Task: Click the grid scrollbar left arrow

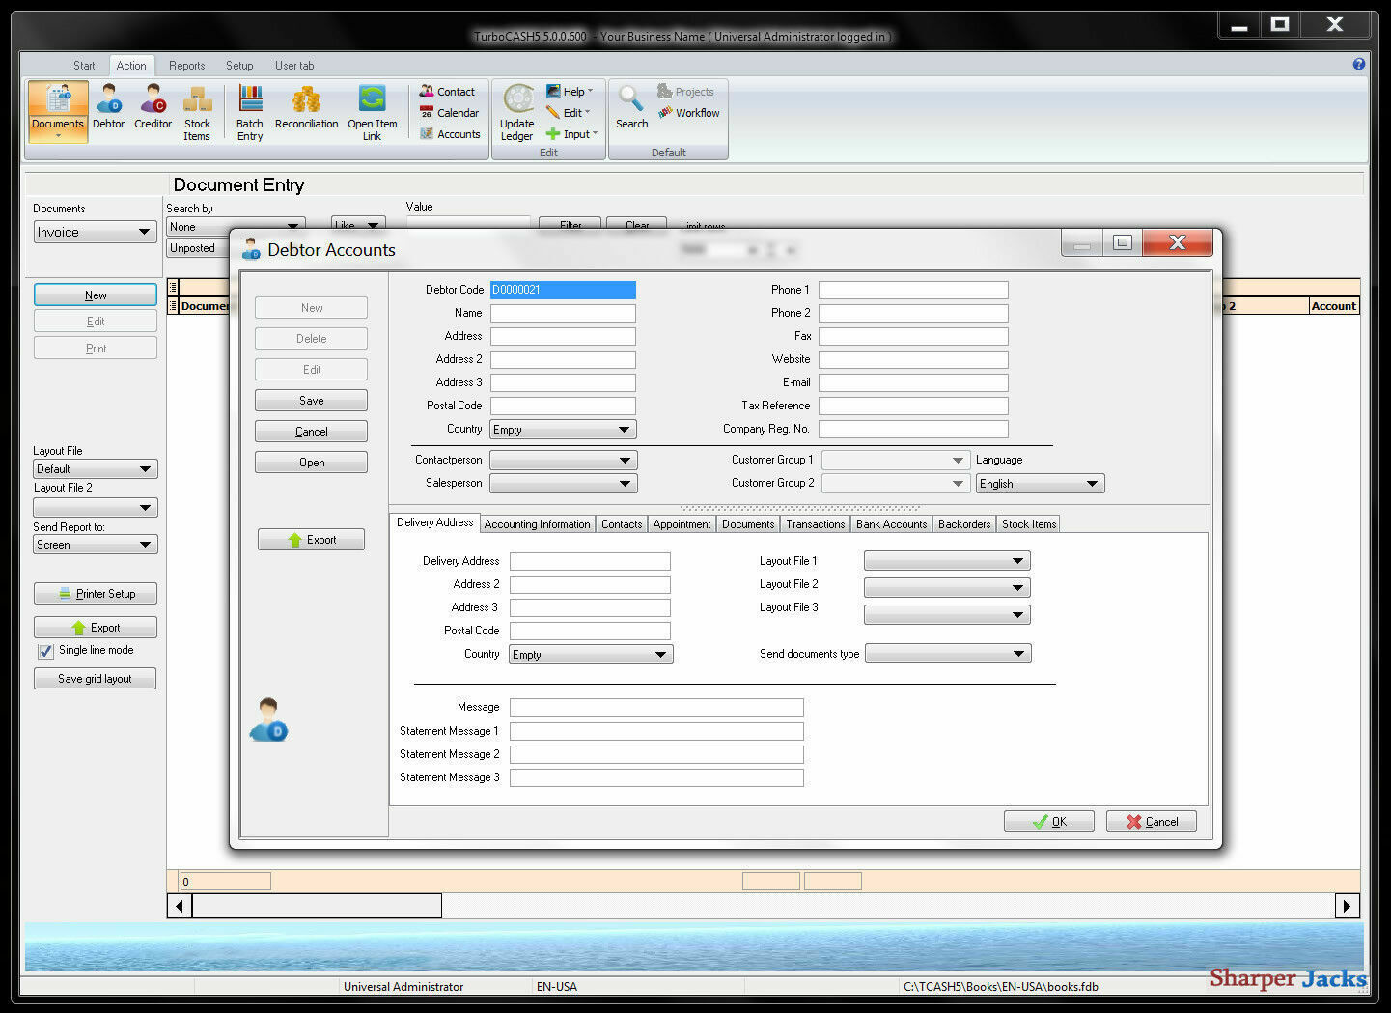Action: 180,906
